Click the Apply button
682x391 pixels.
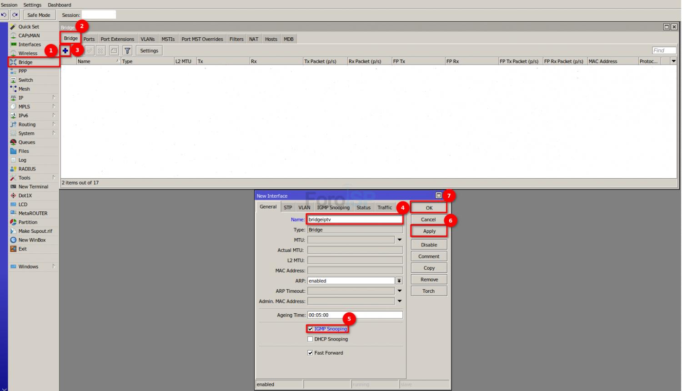(x=429, y=231)
